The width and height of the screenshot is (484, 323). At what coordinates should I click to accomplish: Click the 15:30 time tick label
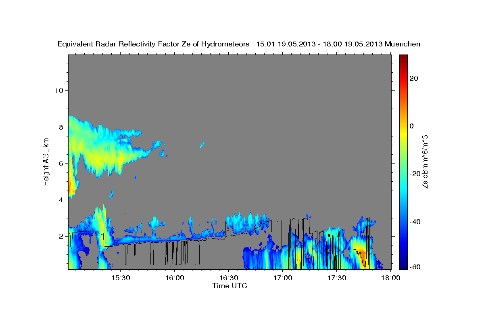coord(120,278)
